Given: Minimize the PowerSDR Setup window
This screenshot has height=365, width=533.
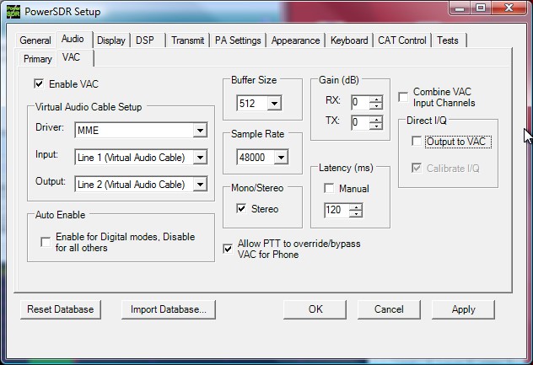Looking at the screenshot, I should (460, 8).
